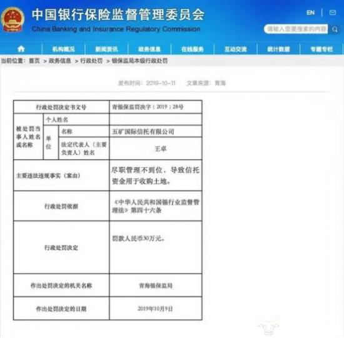Open the 互动交流 navigation menu
This screenshot has width=344, height=338.
[235, 49]
